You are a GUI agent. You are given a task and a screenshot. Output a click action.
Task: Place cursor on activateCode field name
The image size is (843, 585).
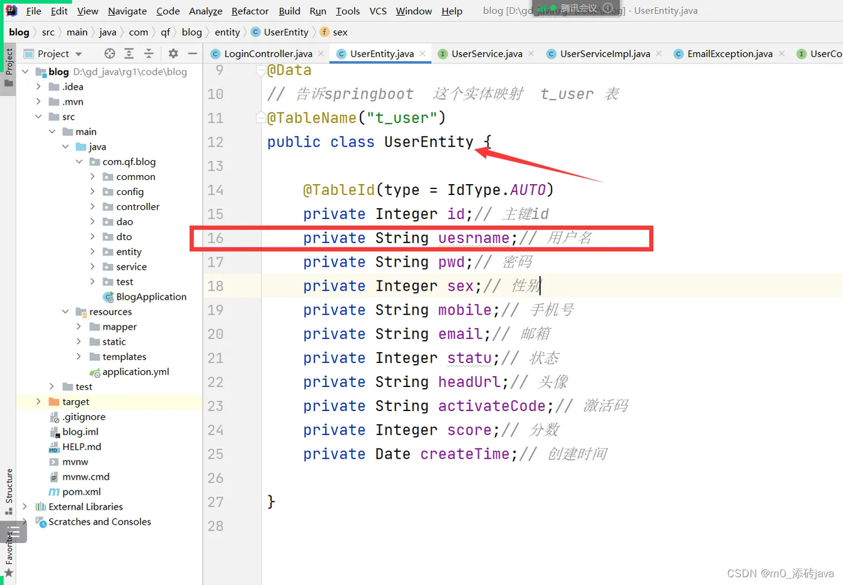coord(491,406)
